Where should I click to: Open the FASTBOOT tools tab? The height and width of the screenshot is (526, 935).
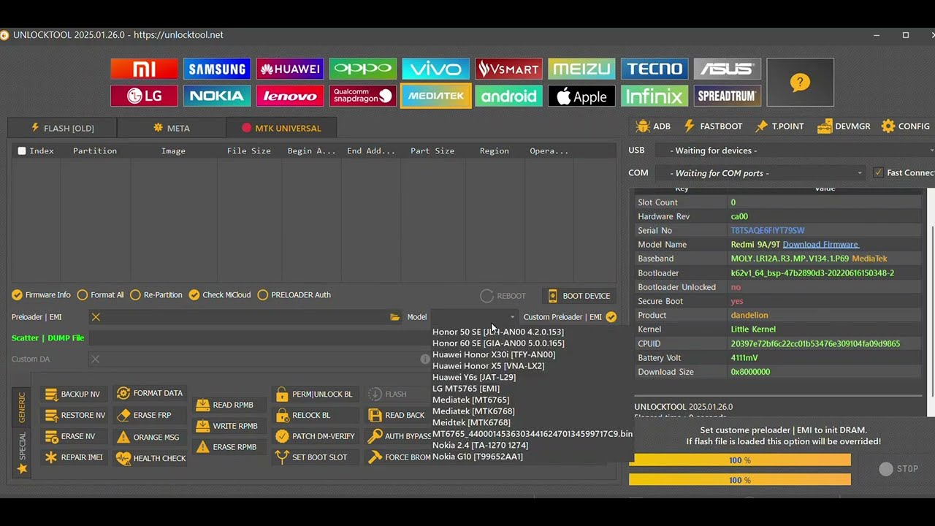tap(712, 126)
